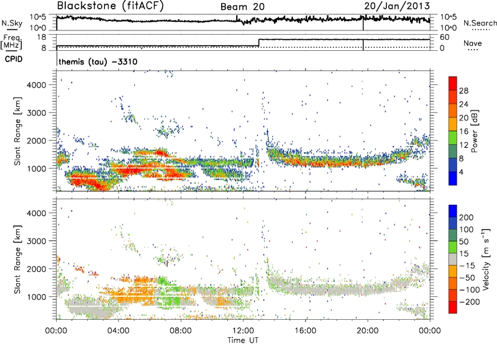Select the "CPID" row label
497x344 pixels.
(x=14, y=59)
